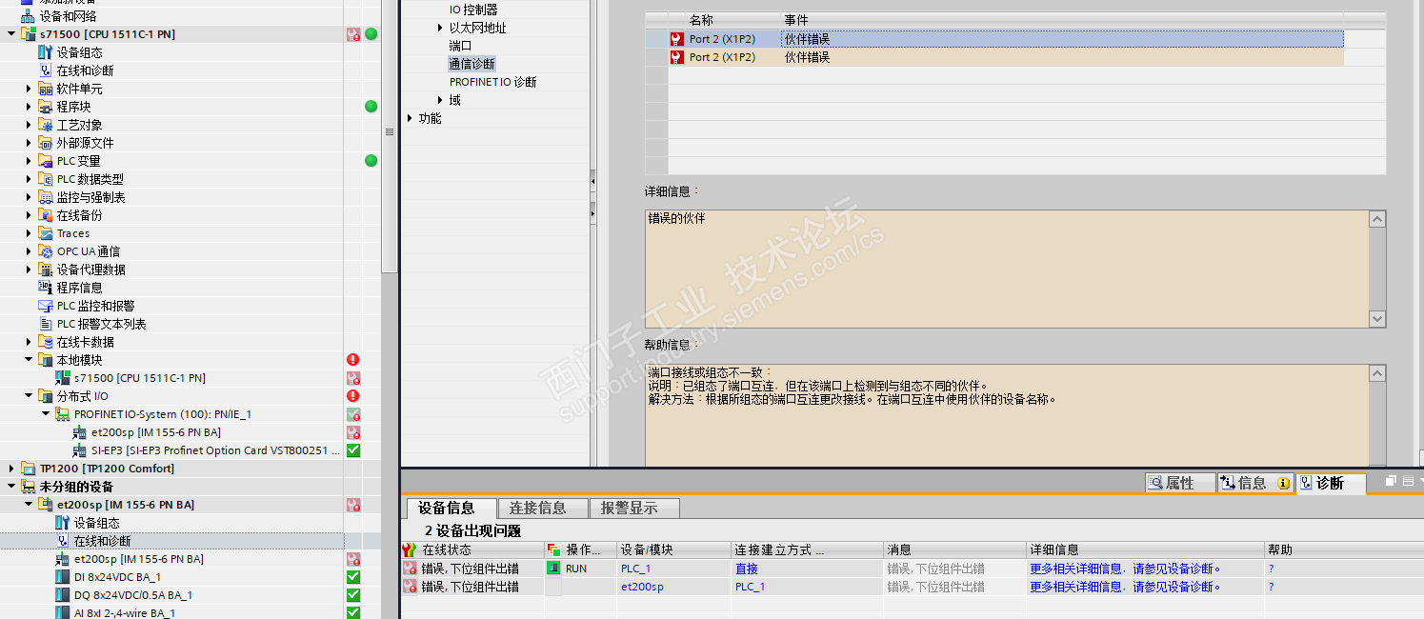The height and width of the screenshot is (619, 1424).
Task: Collapse the s71500 CPU 1511C-1 PN node
Action: click(x=11, y=34)
